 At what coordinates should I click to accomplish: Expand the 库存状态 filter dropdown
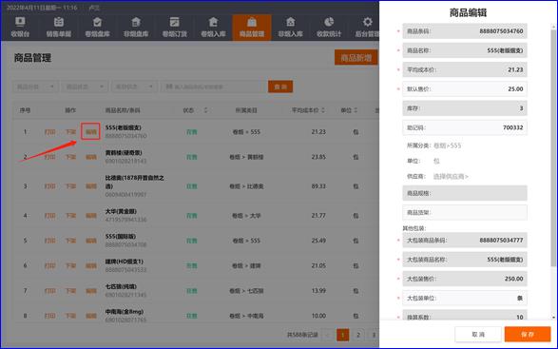[134, 87]
